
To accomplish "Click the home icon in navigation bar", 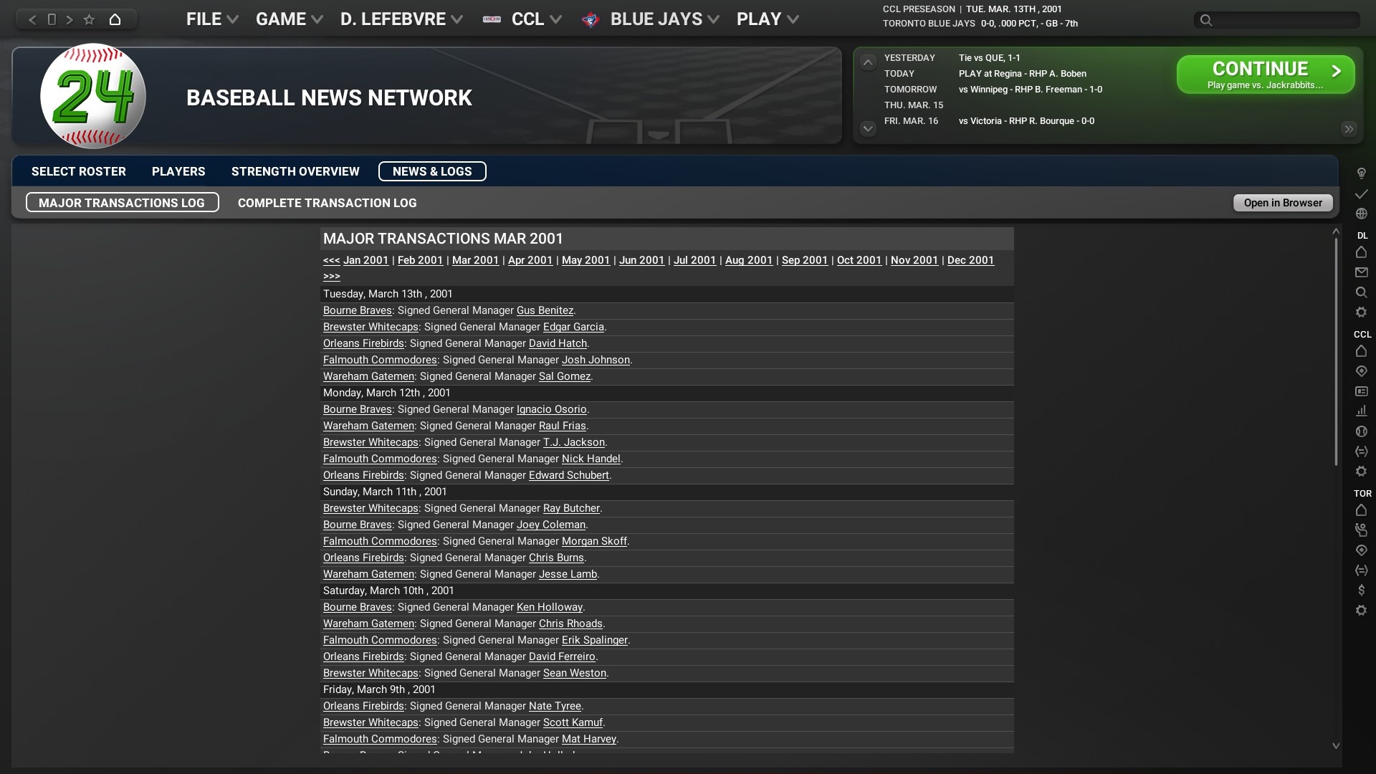I will tap(115, 19).
